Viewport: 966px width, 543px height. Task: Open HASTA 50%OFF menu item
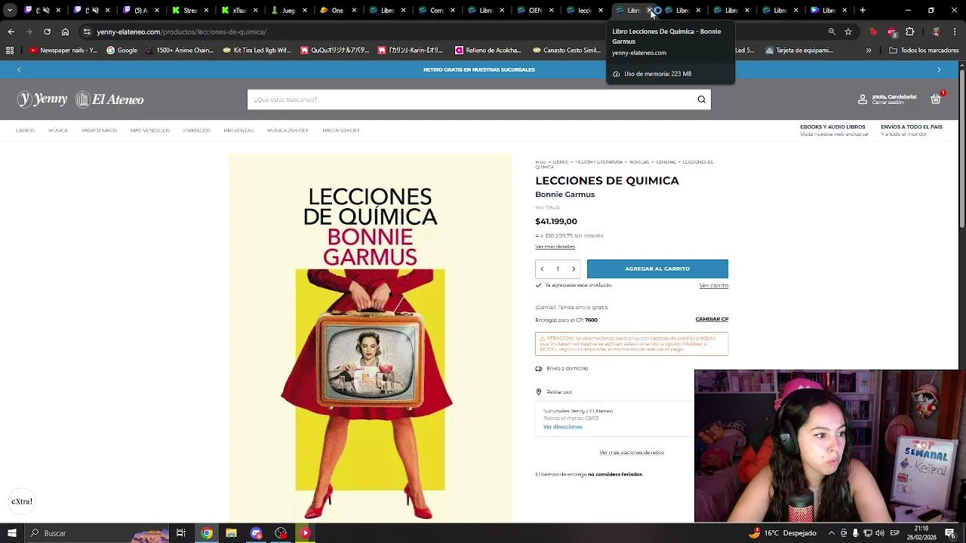pyautogui.click(x=341, y=130)
